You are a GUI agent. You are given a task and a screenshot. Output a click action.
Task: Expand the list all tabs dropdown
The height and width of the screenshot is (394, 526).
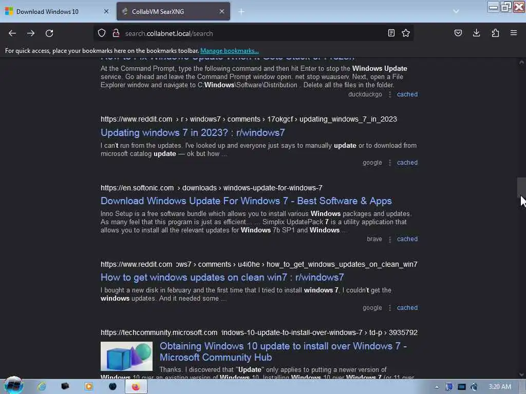coord(456,11)
